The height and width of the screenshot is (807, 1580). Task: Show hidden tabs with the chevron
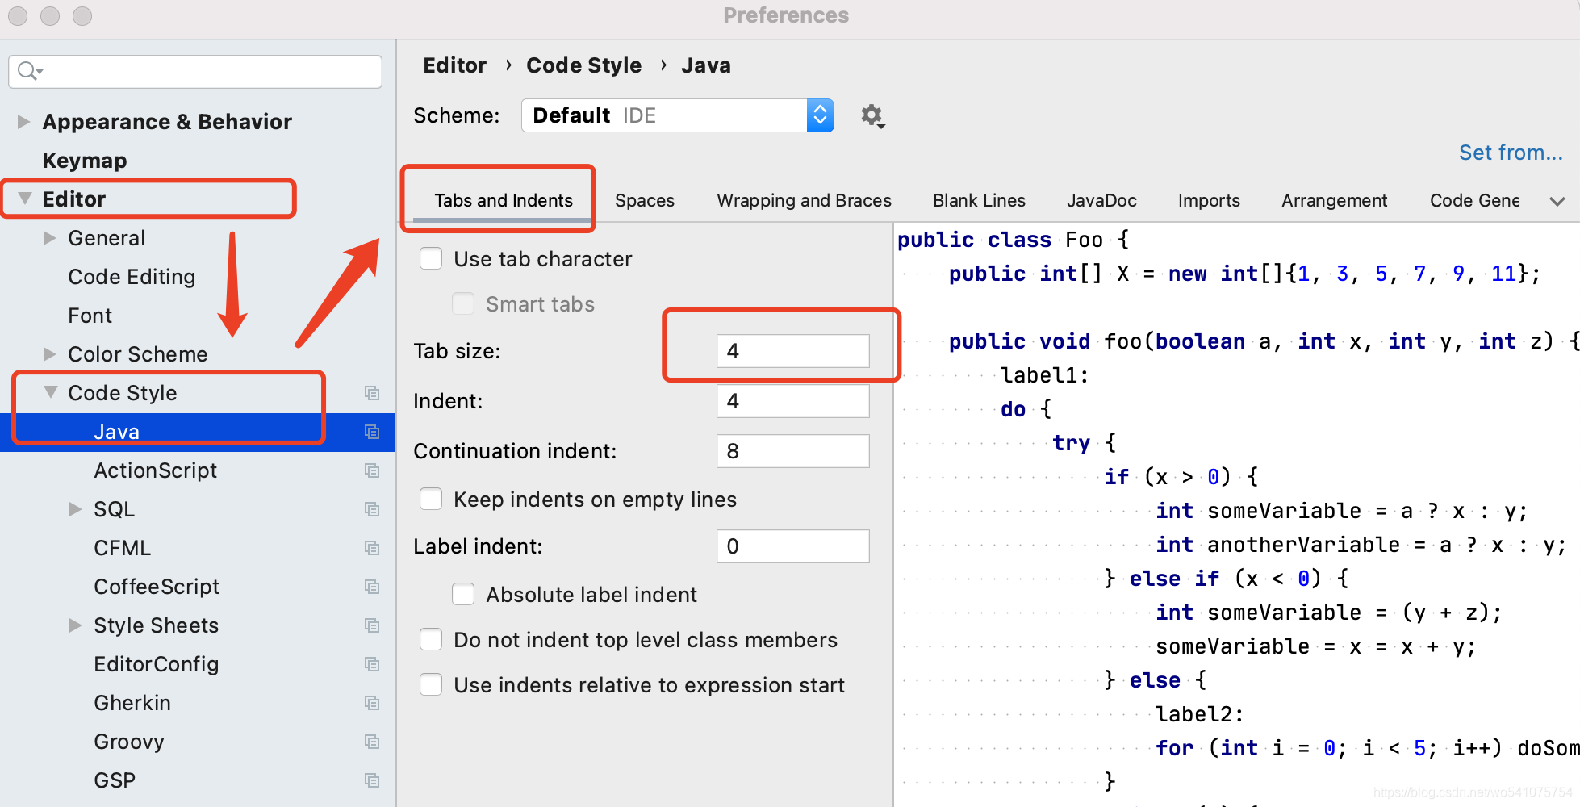1557,201
